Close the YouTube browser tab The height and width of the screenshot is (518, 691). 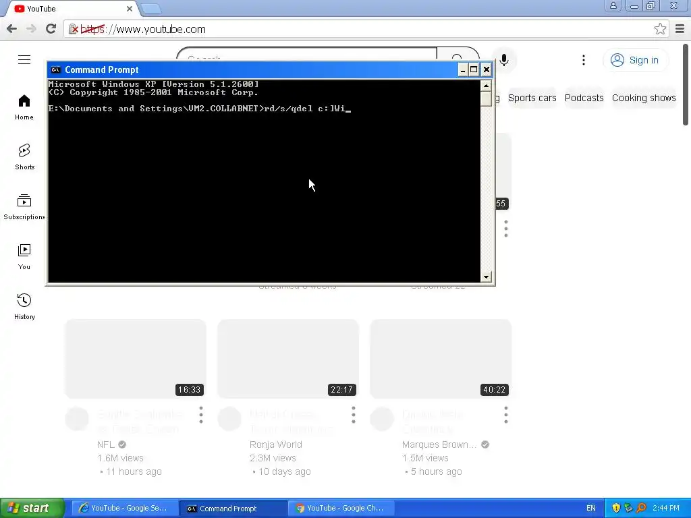pos(130,9)
